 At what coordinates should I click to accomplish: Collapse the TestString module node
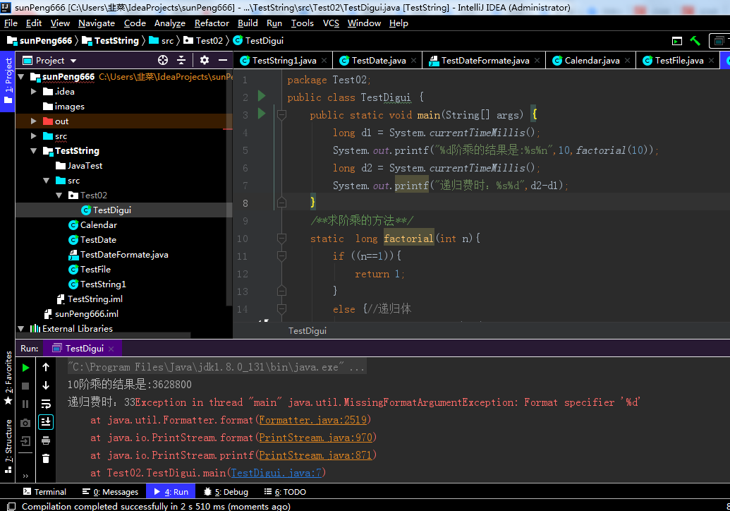point(34,151)
